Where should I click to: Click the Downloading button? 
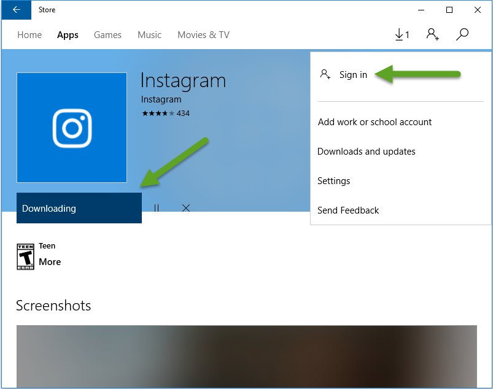(79, 208)
